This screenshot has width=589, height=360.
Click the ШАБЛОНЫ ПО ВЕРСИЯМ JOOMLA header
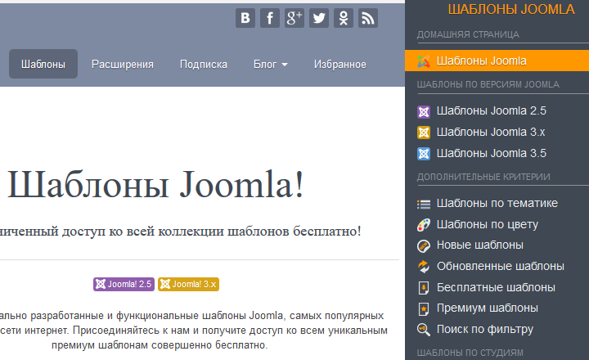click(488, 84)
